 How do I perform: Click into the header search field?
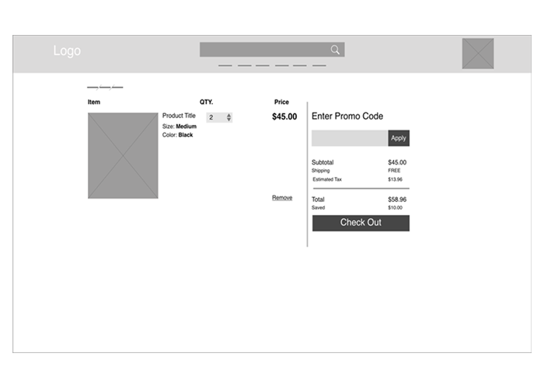[x=263, y=50]
